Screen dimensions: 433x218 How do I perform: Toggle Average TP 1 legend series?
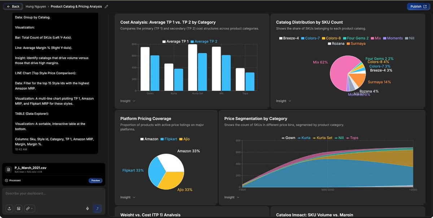coord(175,41)
